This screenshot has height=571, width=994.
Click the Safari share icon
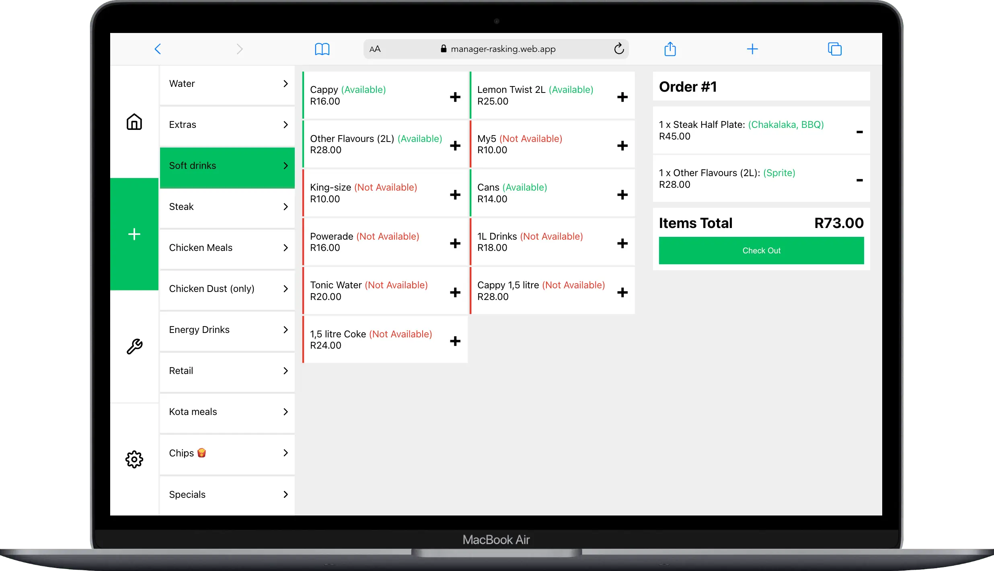[x=670, y=49]
